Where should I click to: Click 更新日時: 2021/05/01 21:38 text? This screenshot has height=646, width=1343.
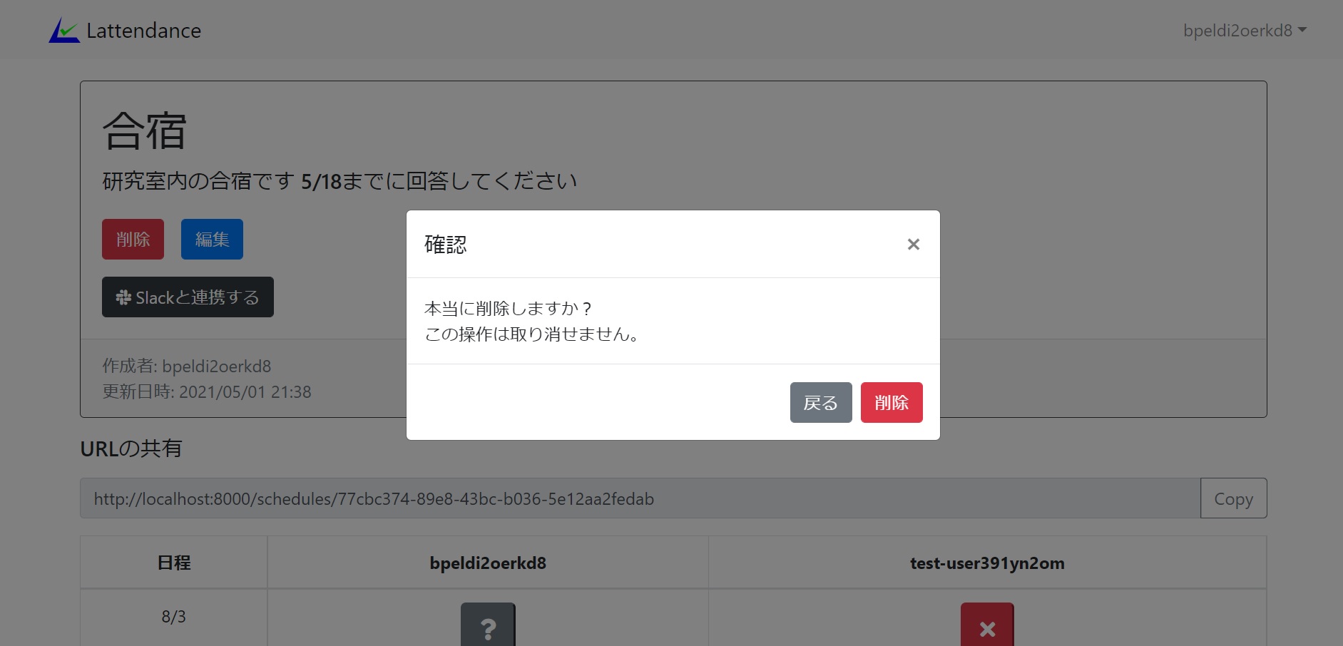207,391
